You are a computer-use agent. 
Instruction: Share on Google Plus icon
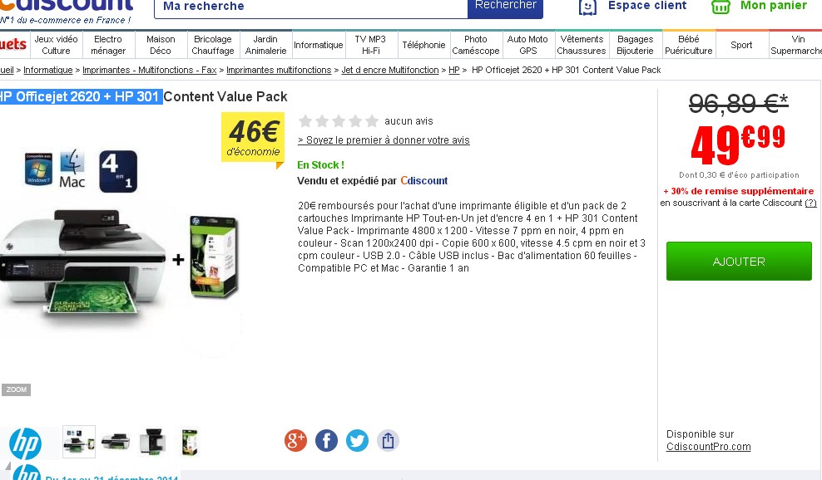pyautogui.click(x=295, y=441)
